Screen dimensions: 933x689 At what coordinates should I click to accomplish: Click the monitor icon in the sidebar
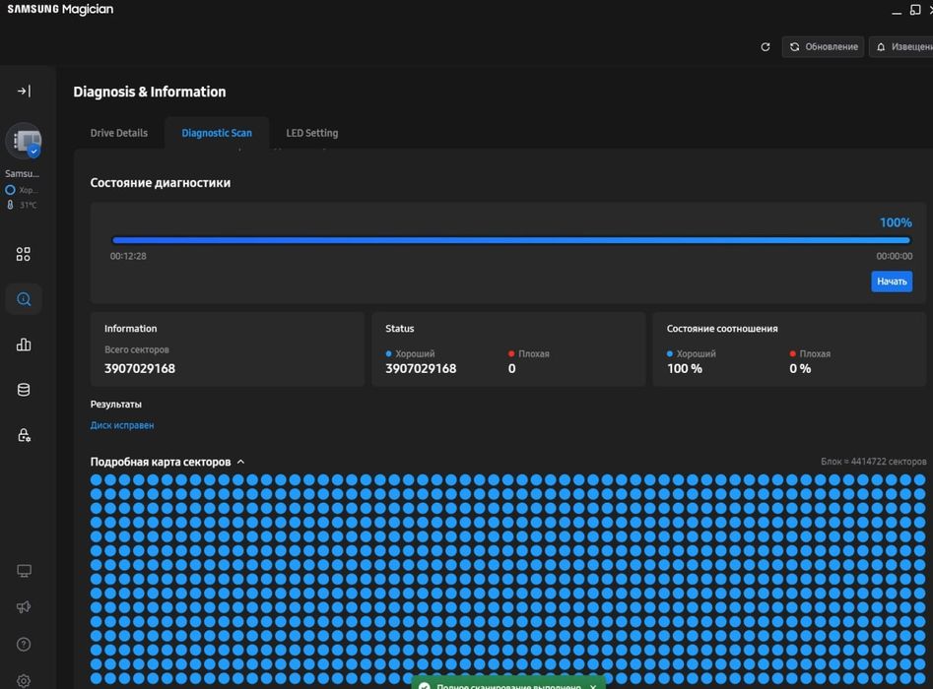[24, 571]
